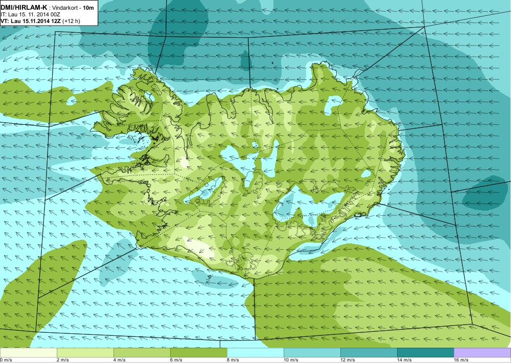
Task: Click the "2 m/s" legend label
Action: point(63,360)
